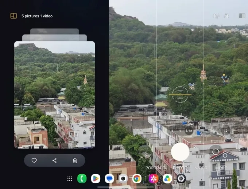The image size is (248, 189).
Task: Select the 1x zoom level
Action: (180, 131)
